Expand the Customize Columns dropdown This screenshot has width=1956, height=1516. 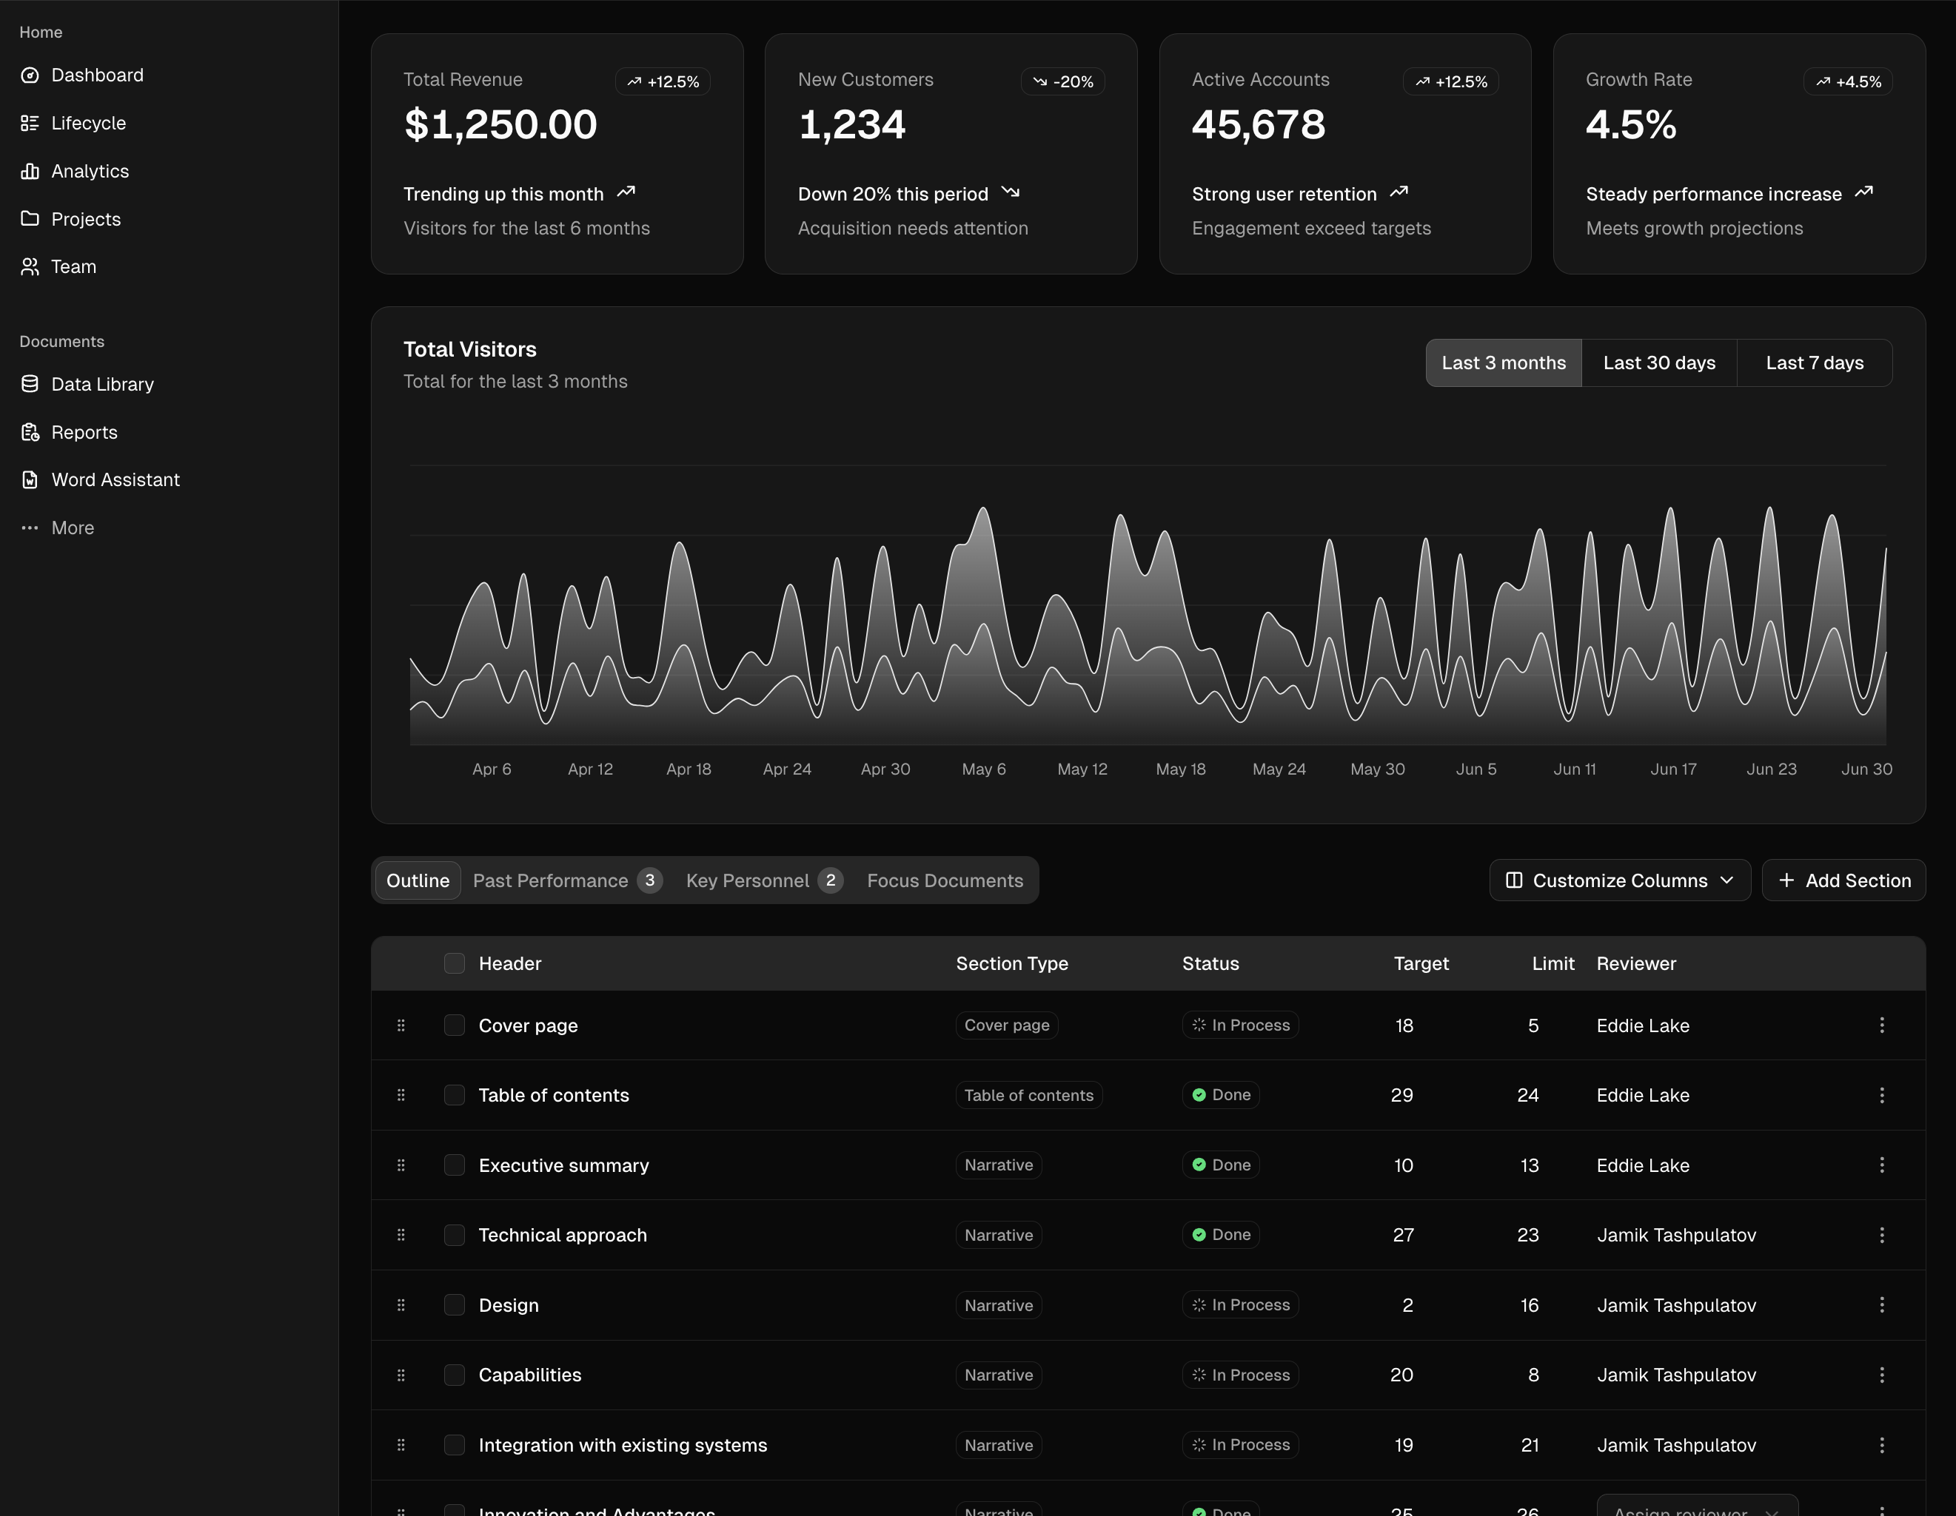(1619, 880)
